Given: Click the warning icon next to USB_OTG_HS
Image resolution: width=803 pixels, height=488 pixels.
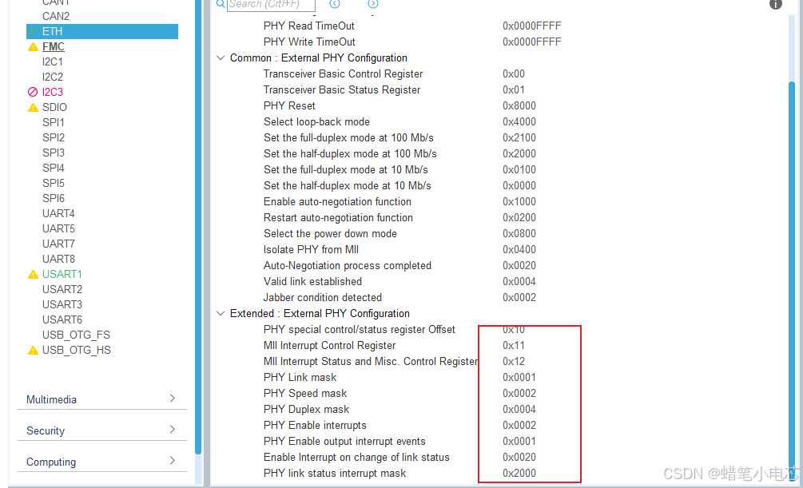Looking at the screenshot, I should click(x=32, y=350).
